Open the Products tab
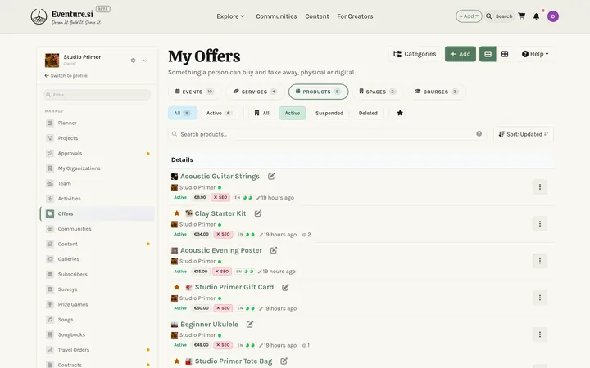 click(x=318, y=92)
